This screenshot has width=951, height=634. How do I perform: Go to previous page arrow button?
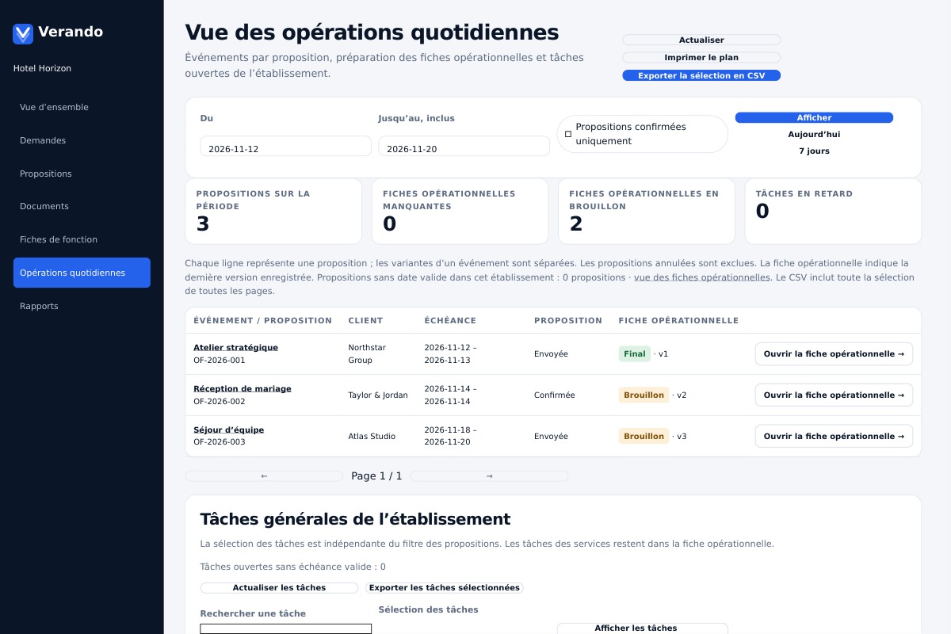pyautogui.click(x=264, y=476)
